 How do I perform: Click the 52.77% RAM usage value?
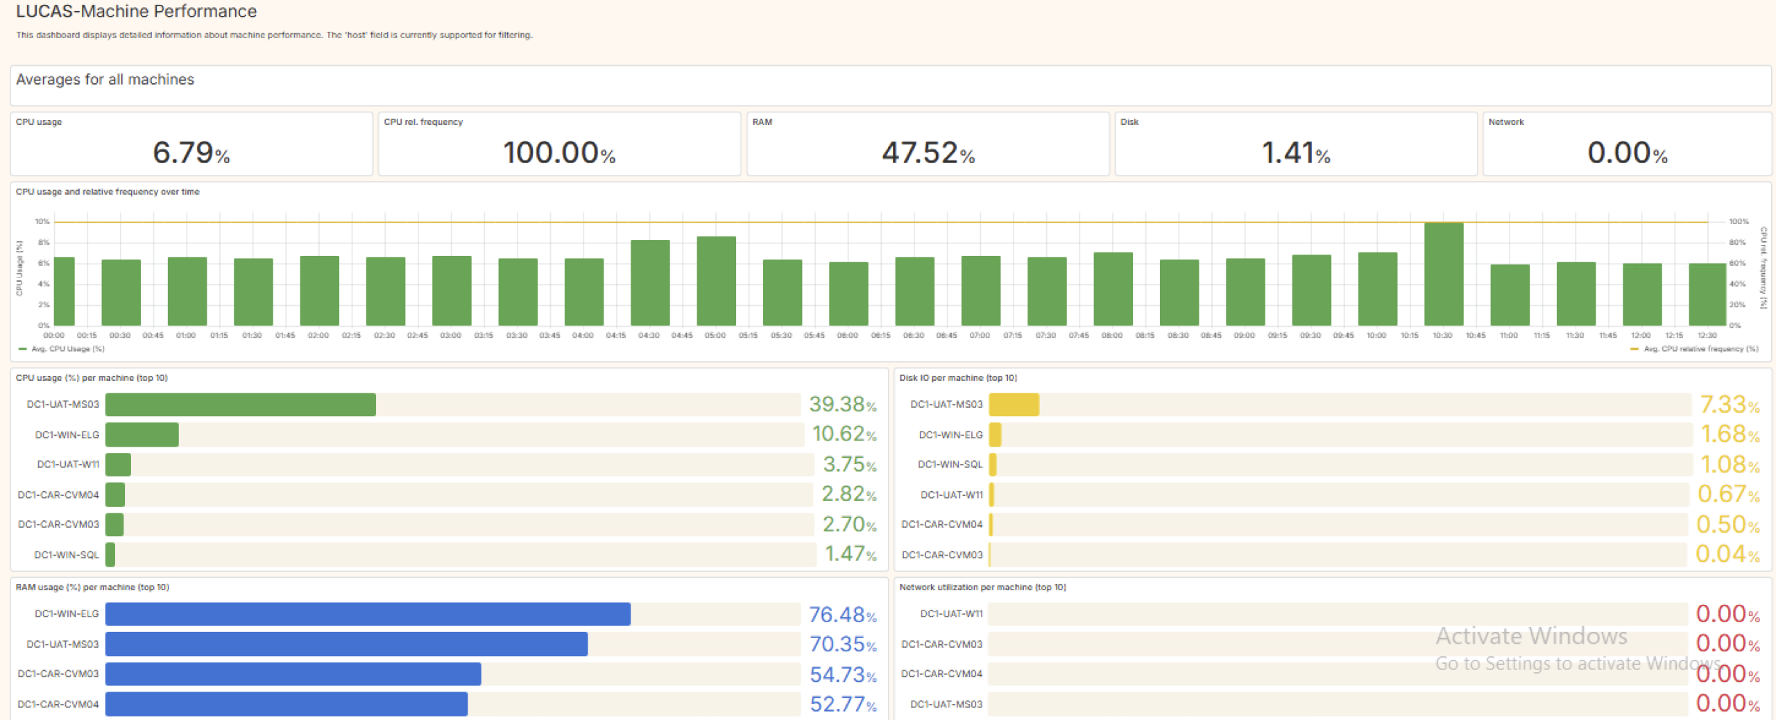click(843, 704)
